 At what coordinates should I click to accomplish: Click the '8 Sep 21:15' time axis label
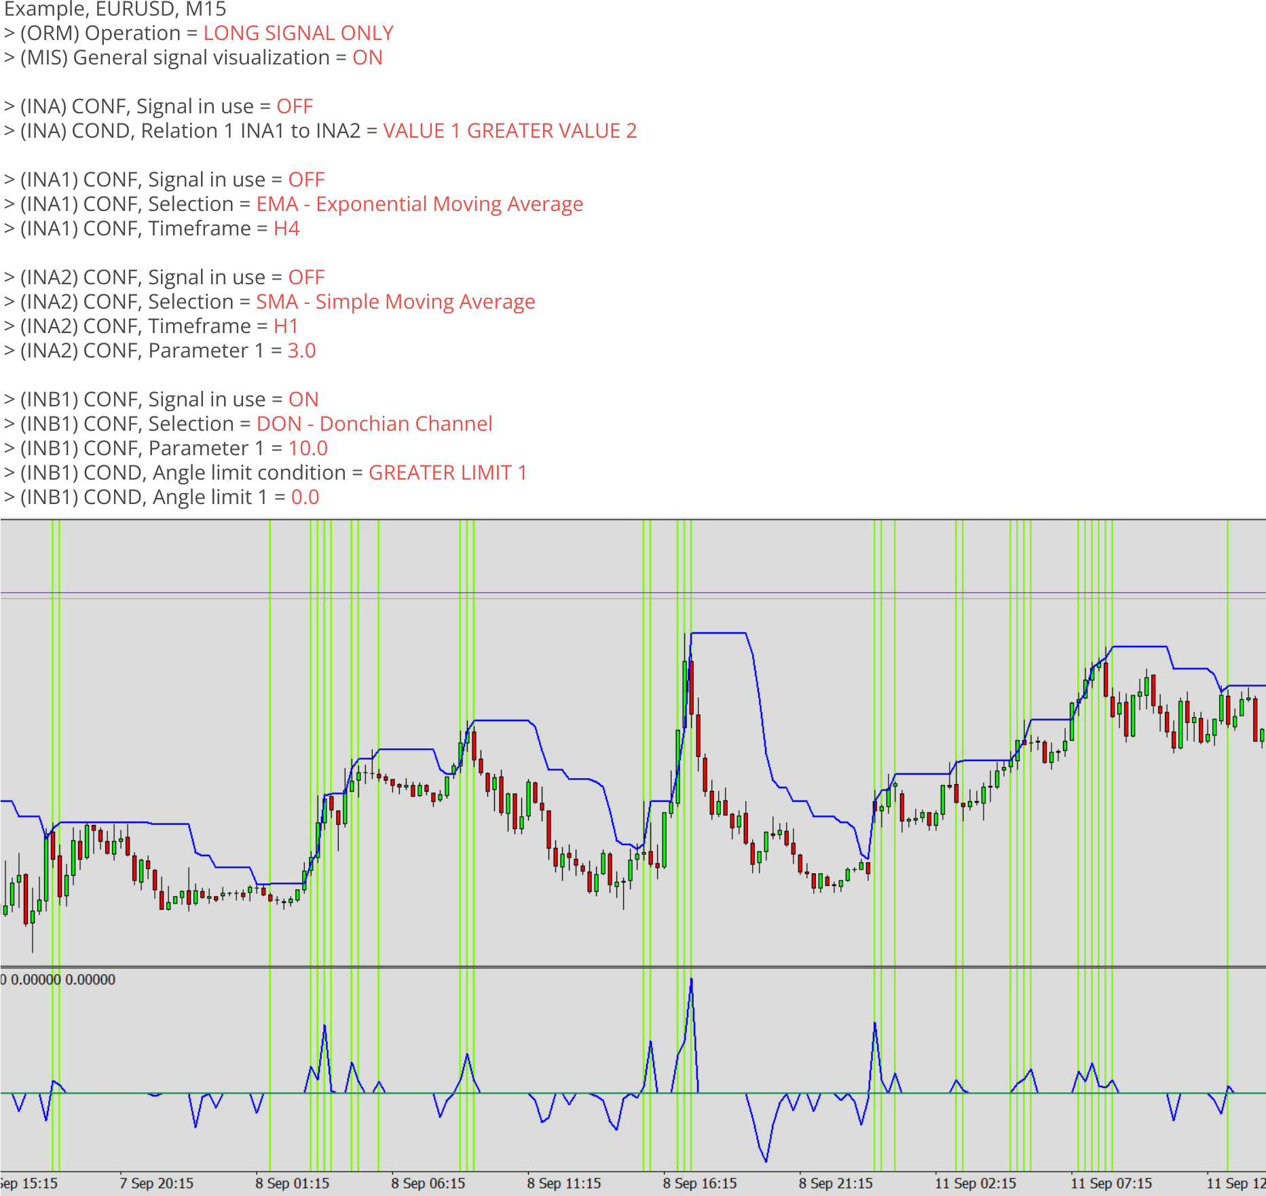click(836, 1184)
